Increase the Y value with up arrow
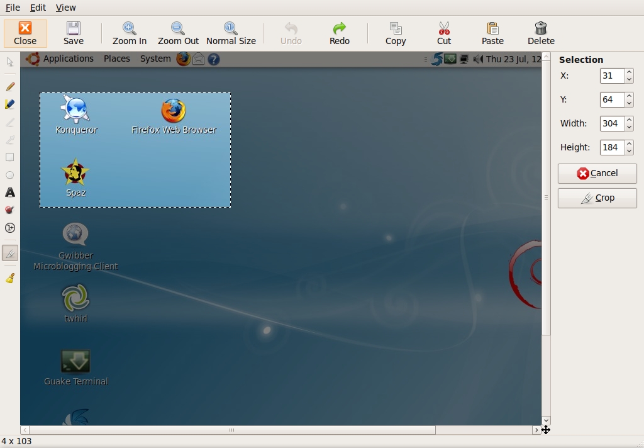Image resolution: width=644 pixels, height=448 pixels. pyautogui.click(x=629, y=96)
